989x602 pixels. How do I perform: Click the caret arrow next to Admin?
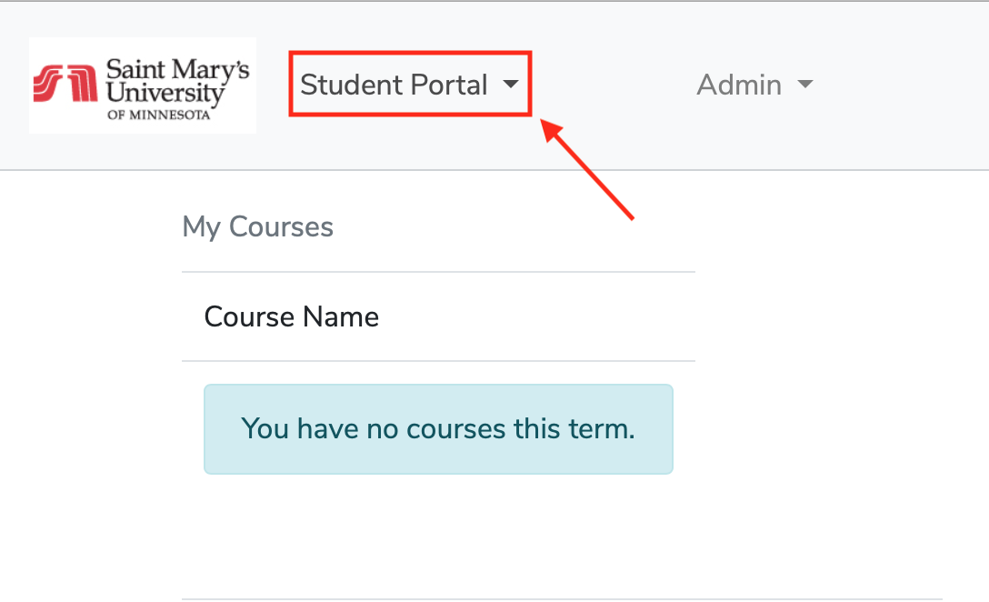(x=805, y=85)
